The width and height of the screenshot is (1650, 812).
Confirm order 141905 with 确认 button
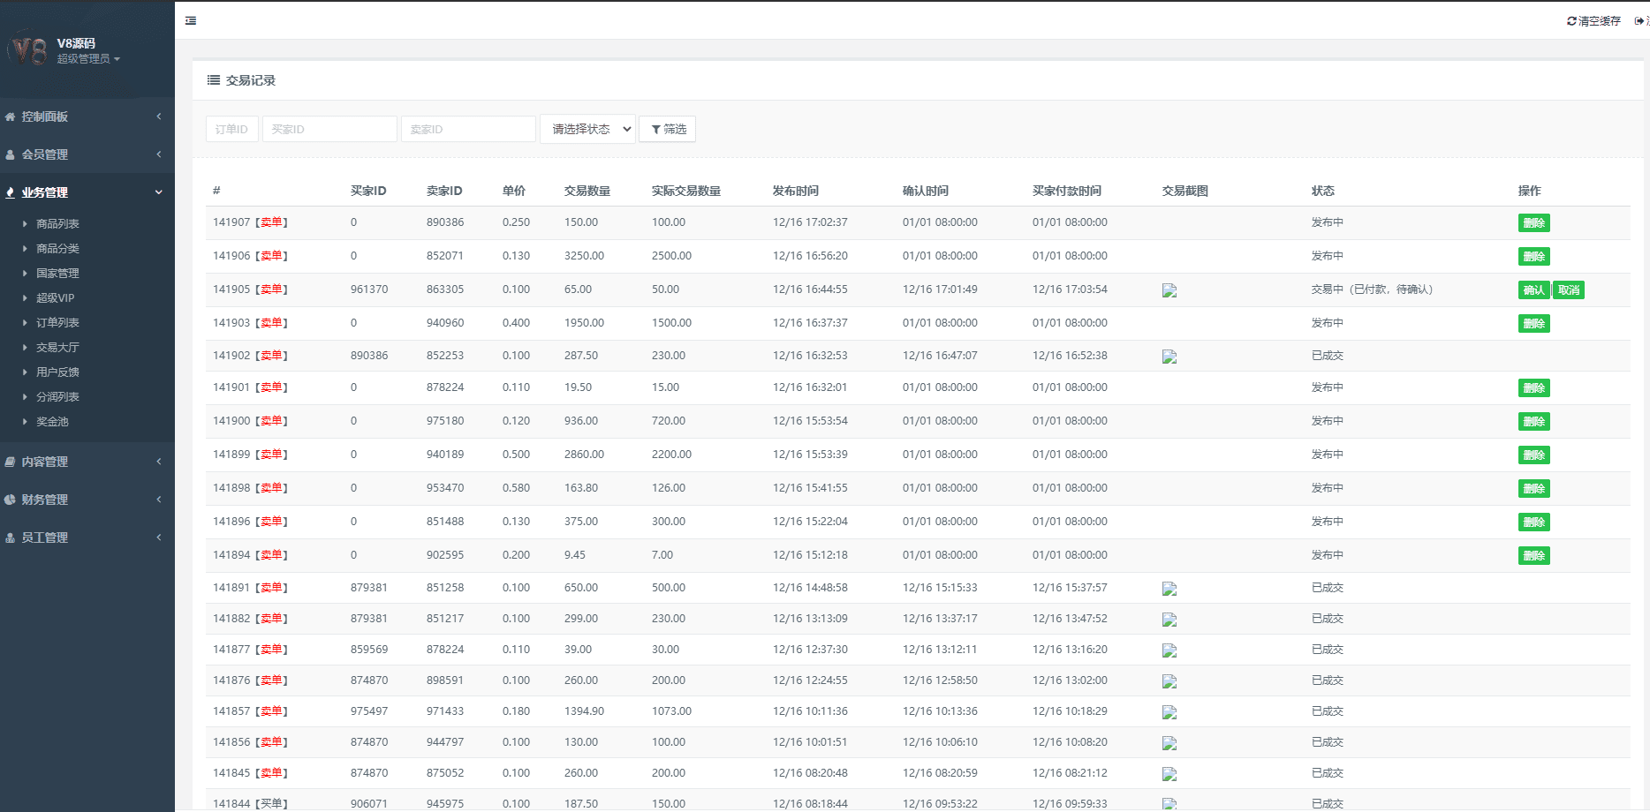click(1533, 290)
